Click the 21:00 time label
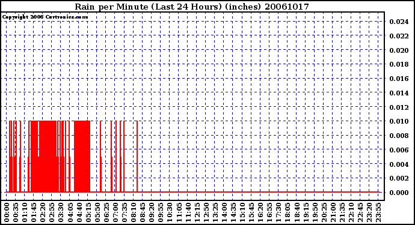The width and height of the screenshot is (415, 225). [333, 212]
